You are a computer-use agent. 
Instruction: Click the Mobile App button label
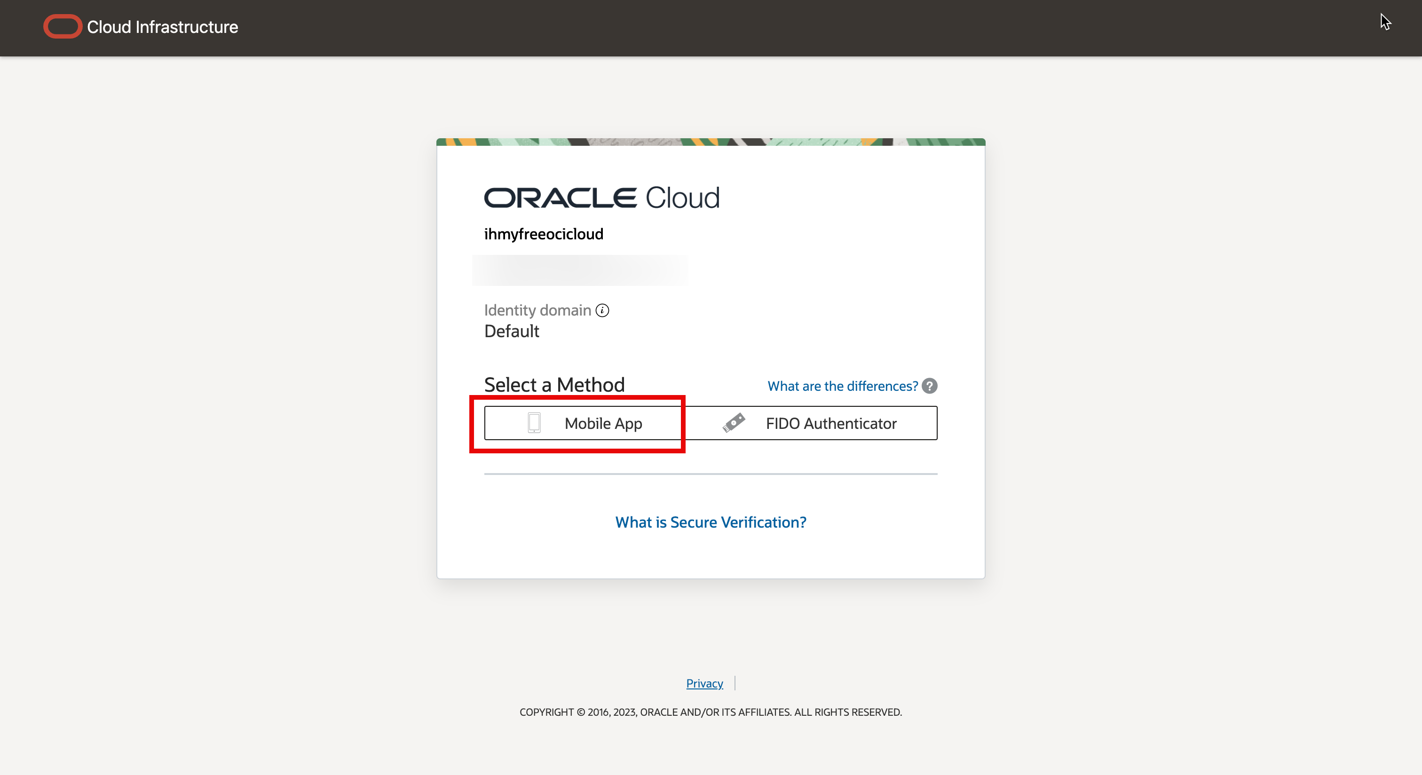pyautogui.click(x=603, y=423)
